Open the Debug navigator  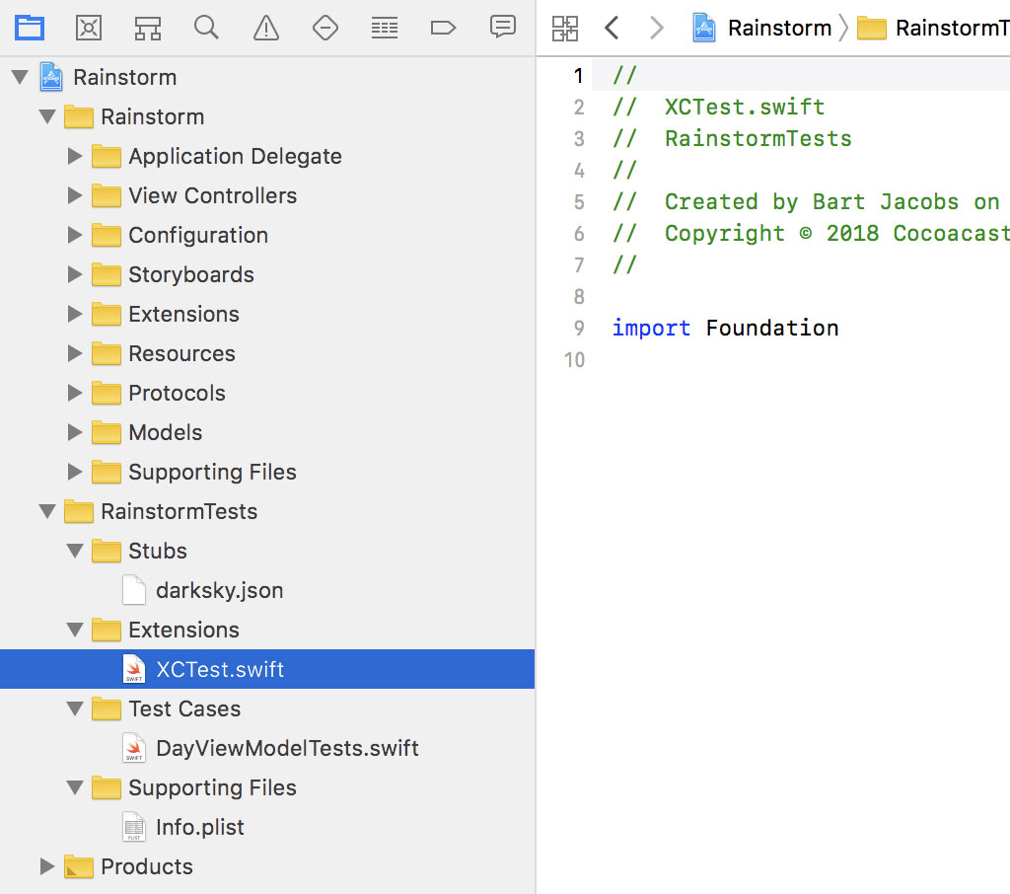(x=385, y=28)
